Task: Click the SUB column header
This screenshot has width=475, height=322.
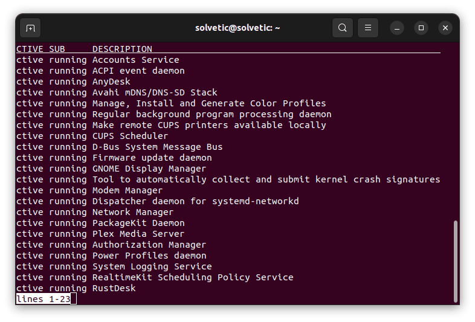Action: pos(57,49)
